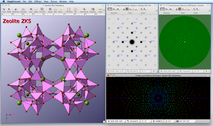The image size is (213, 126).
Task: Expand Polyhedra toolbar overflow chevron
Action: pyautogui.click(x=104, y=10)
